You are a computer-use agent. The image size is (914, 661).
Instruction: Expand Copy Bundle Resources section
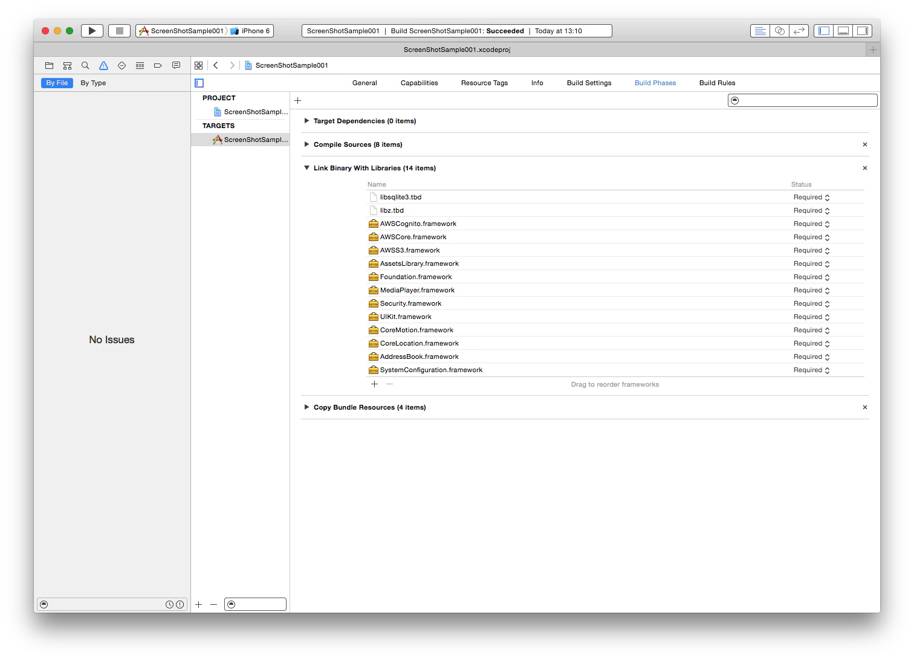point(307,407)
